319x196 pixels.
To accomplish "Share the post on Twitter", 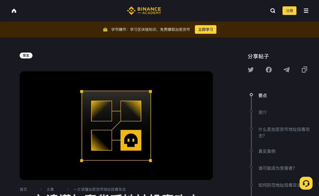I will [x=251, y=70].
